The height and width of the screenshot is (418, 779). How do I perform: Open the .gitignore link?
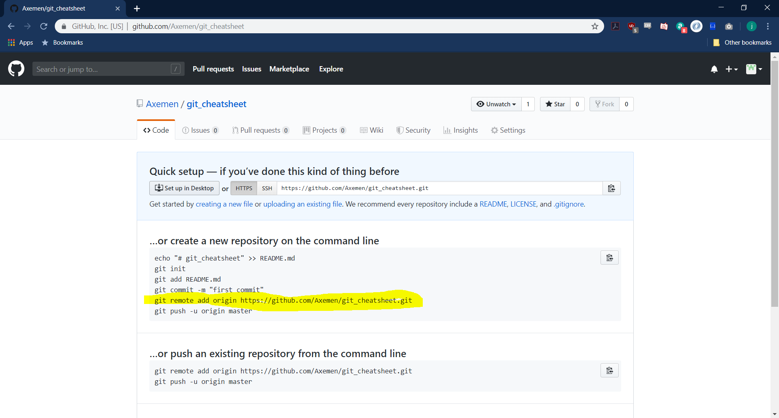point(569,204)
